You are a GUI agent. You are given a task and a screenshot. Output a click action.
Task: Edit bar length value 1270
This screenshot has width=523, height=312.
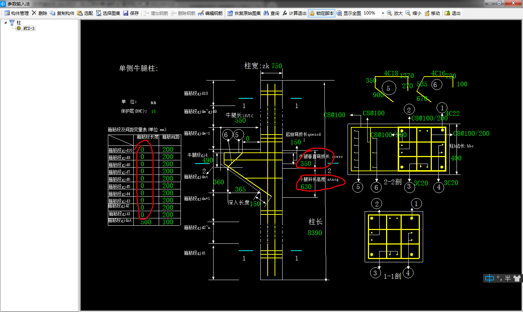[x=407, y=76]
